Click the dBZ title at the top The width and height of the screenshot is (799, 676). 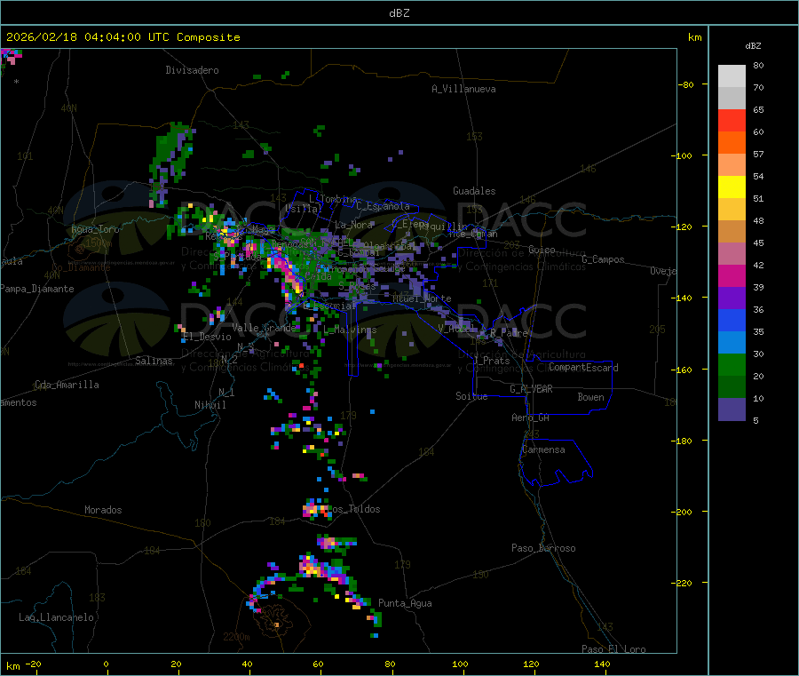point(399,13)
